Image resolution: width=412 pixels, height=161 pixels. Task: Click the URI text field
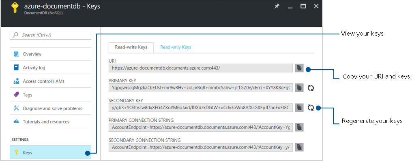[x=201, y=68]
